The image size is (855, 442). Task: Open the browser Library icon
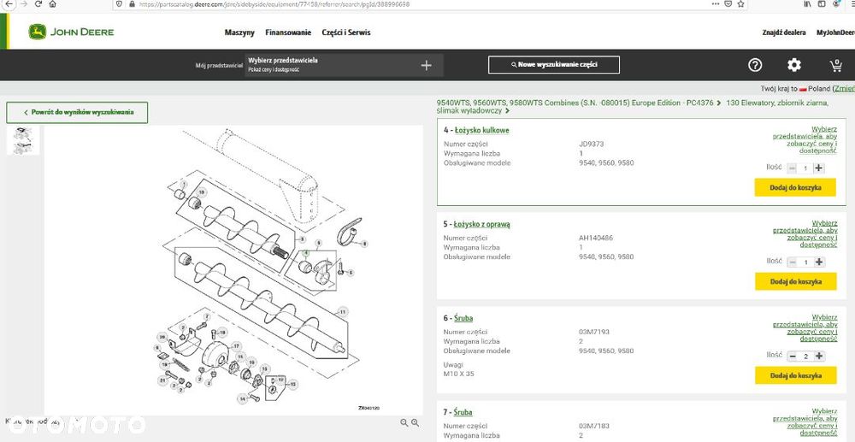808,3
